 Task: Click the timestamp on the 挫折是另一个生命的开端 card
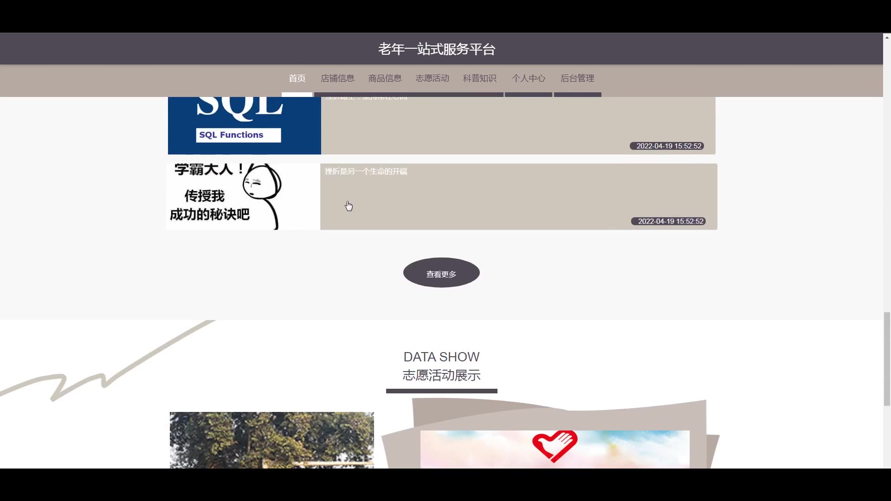668,221
